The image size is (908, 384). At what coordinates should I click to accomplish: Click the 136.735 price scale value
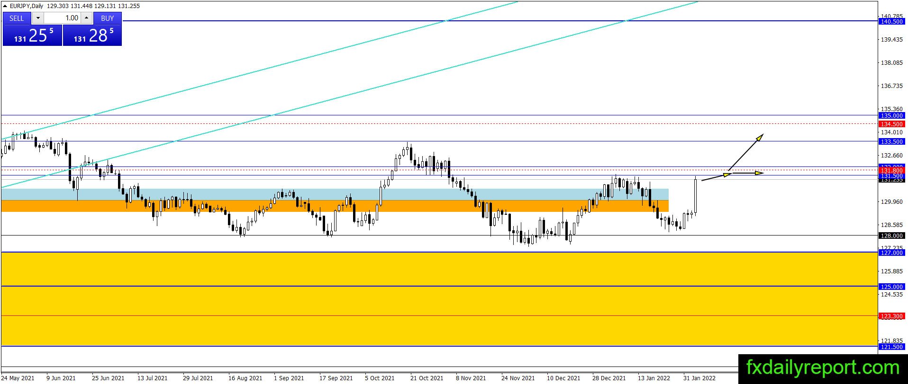891,86
